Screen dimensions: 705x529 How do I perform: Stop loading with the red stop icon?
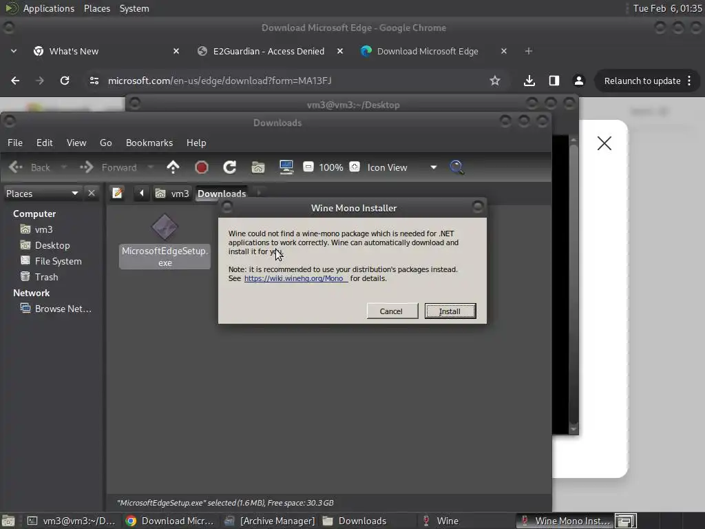202,167
